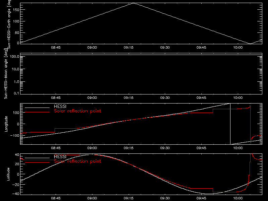Select 09:00 time label under Latitude plot

(x=92, y=198)
